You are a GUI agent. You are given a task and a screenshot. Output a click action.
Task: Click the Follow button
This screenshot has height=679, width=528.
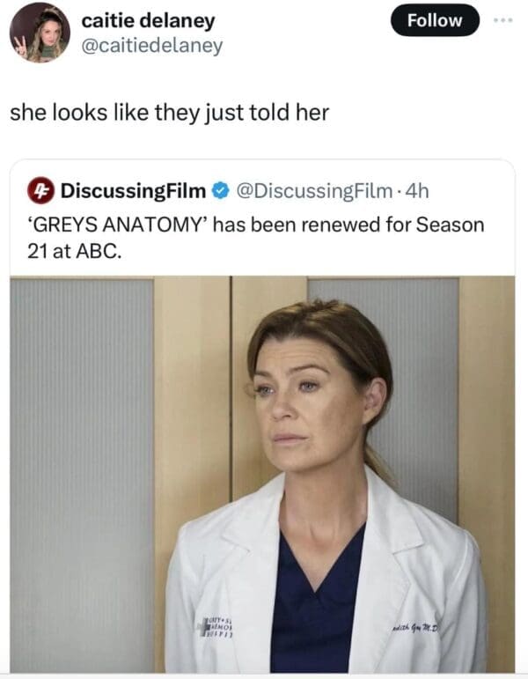tap(435, 20)
